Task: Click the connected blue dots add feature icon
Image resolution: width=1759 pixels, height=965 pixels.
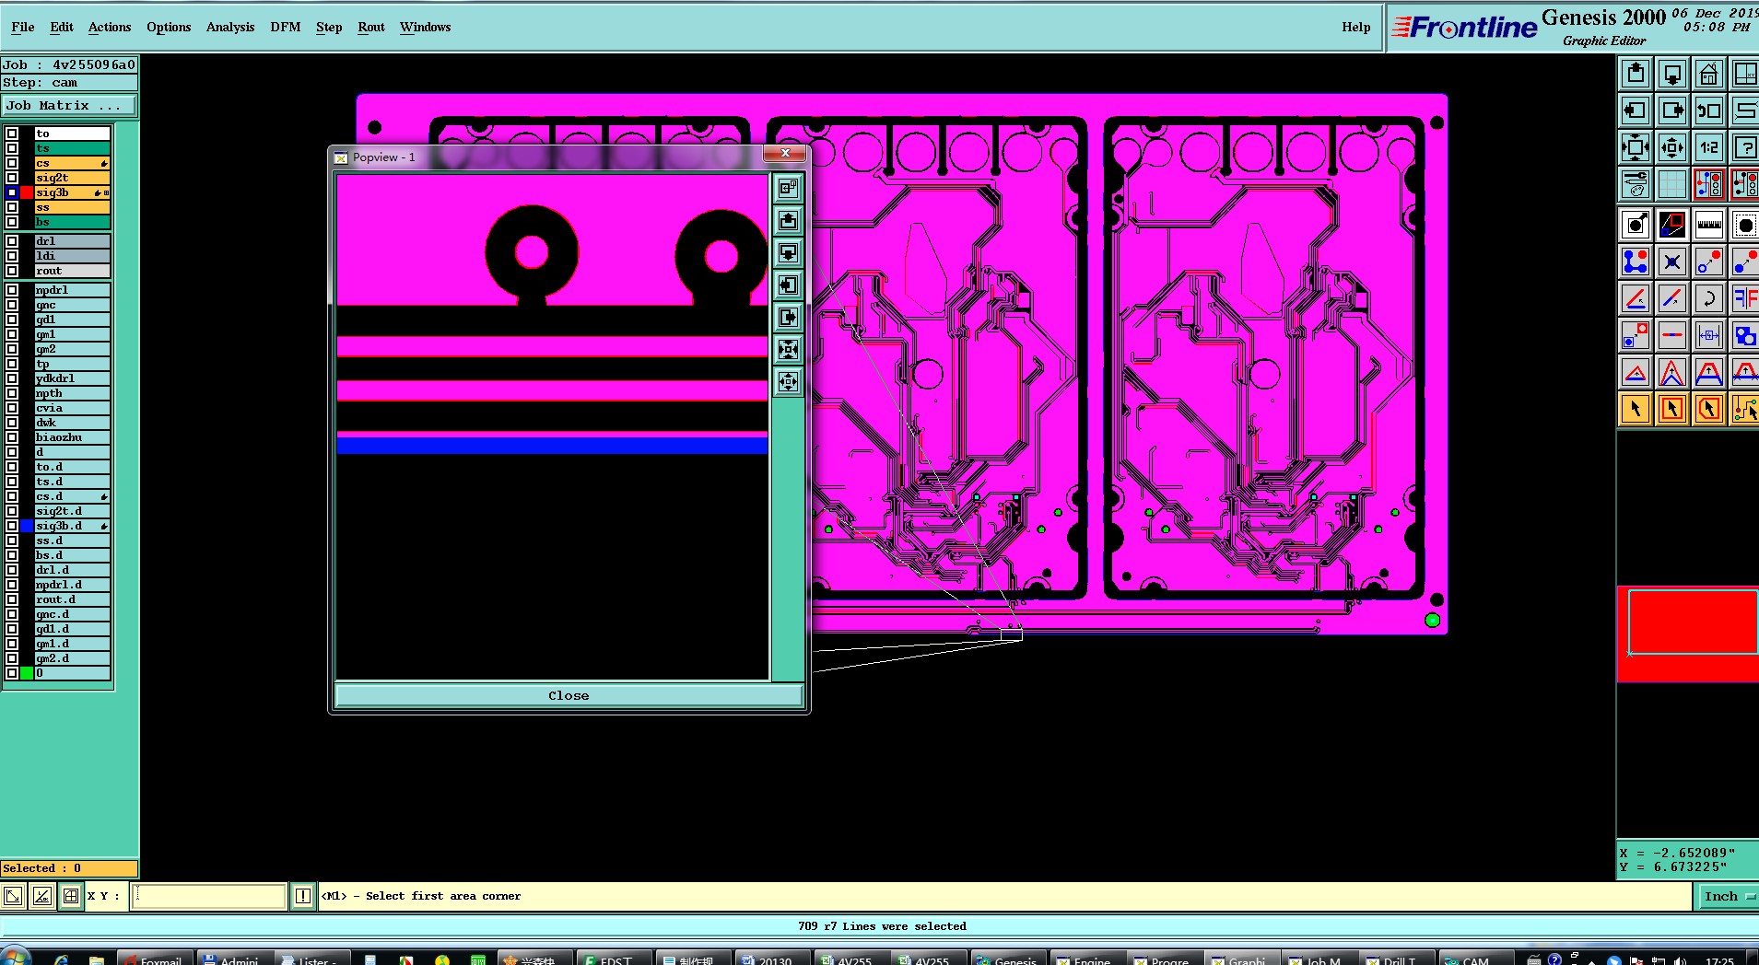Action: pos(1636,262)
